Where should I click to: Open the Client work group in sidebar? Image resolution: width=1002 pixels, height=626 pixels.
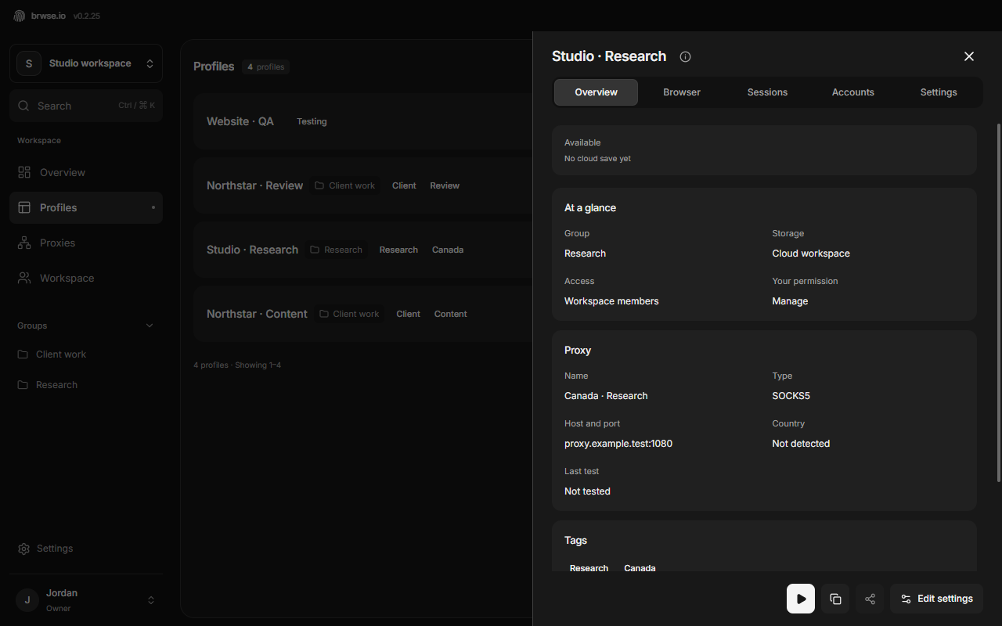[x=86, y=354]
